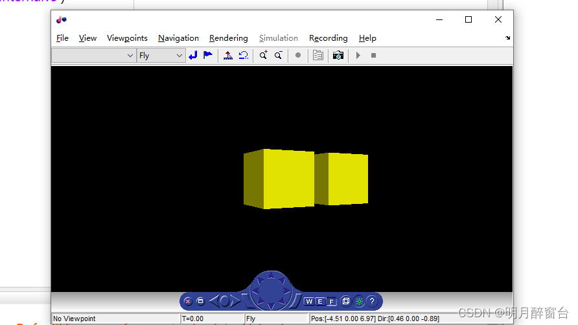Open the Viewpoints menu

point(127,38)
